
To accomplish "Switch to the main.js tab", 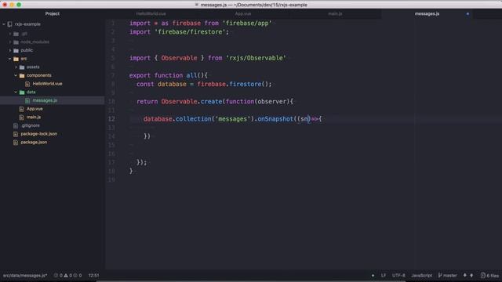I will (x=335, y=14).
